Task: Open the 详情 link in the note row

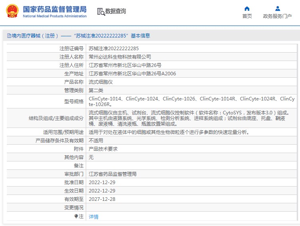Action: coord(93,217)
